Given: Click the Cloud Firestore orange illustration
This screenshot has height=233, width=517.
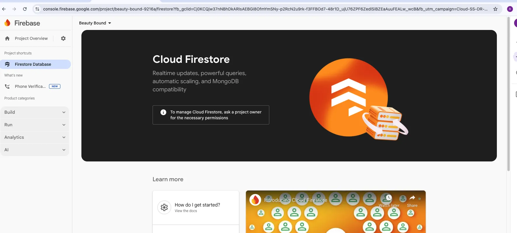Looking at the screenshot, I should [358, 99].
